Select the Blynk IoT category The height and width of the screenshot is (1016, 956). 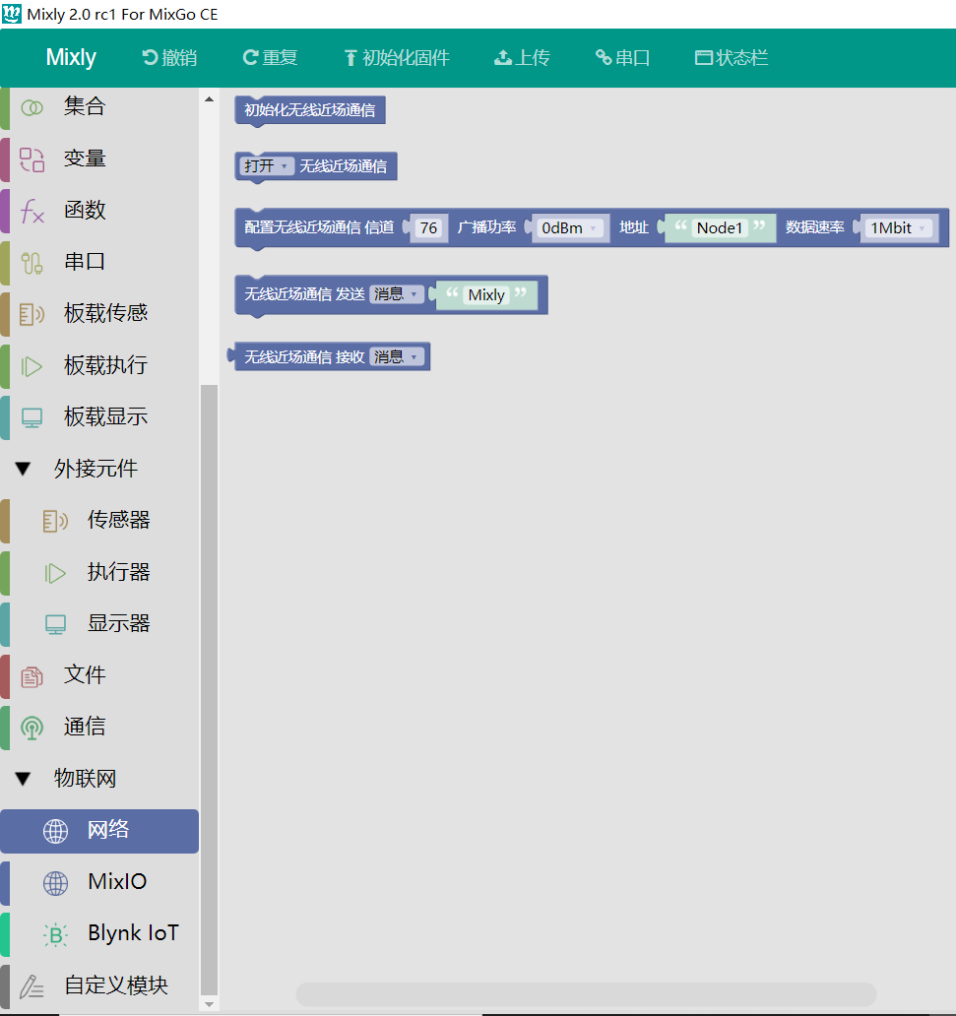(99, 935)
